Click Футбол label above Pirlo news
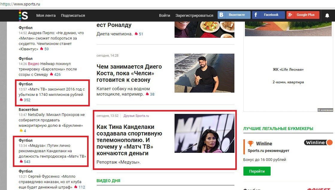 (x=26, y=28)
